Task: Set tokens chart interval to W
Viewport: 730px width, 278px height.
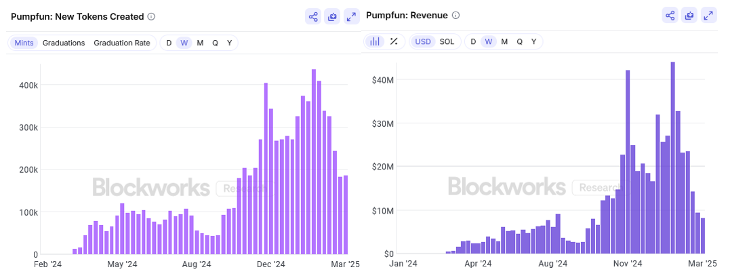Action: click(184, 43)
